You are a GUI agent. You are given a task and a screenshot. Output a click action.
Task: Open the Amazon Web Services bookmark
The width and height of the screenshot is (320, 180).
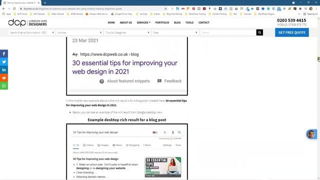(97, 14)
